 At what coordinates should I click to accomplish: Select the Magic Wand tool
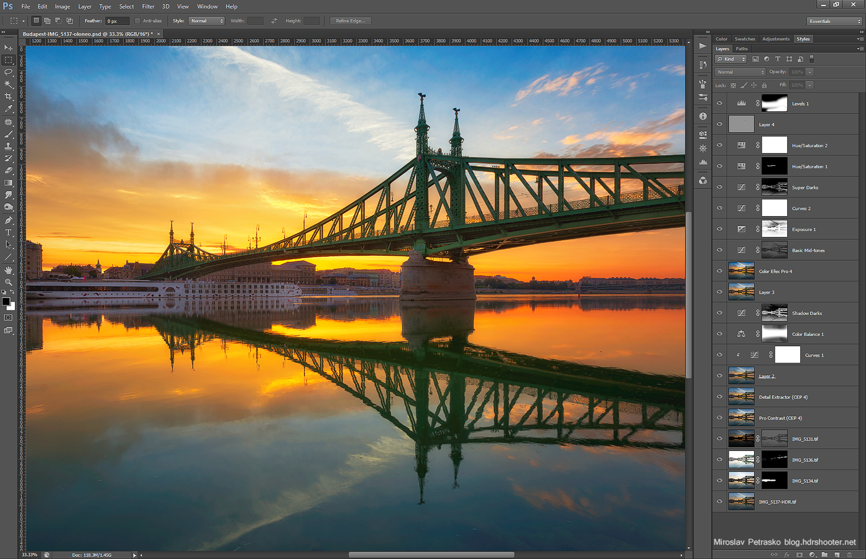click(x=9, y=84)
